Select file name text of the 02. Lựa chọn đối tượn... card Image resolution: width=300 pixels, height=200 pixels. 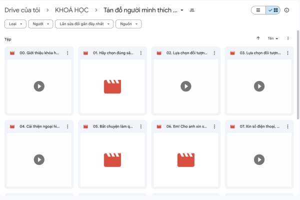point(186,53)
